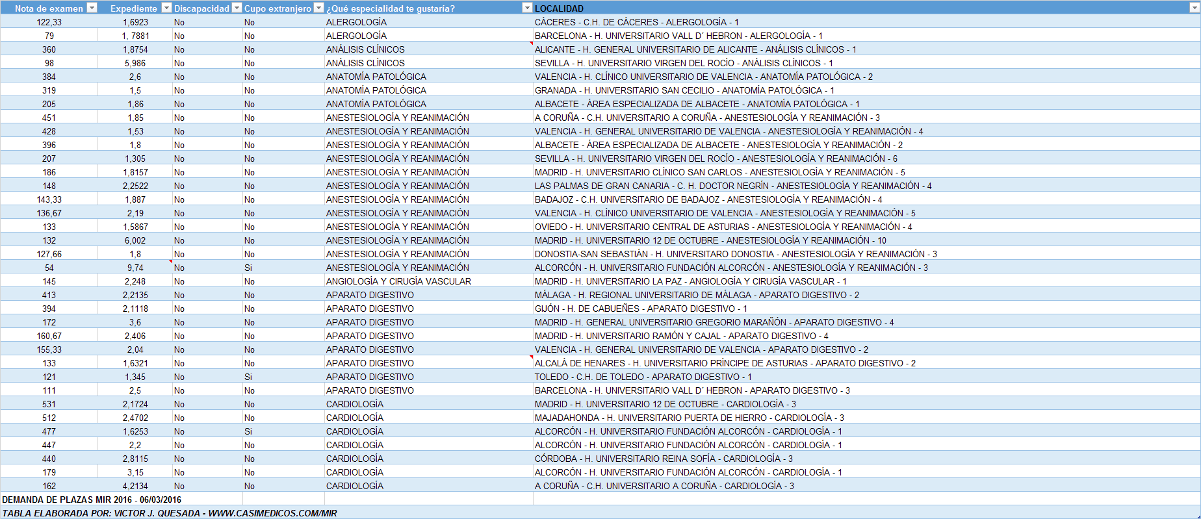Click the nota cell showing 413
The image size is (1201, 519).
point(49,295)
